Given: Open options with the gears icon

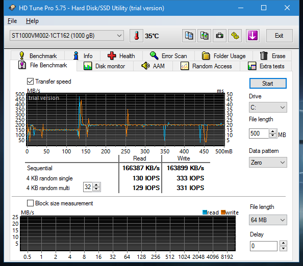Looking at the screenshot, I should 235,36.
